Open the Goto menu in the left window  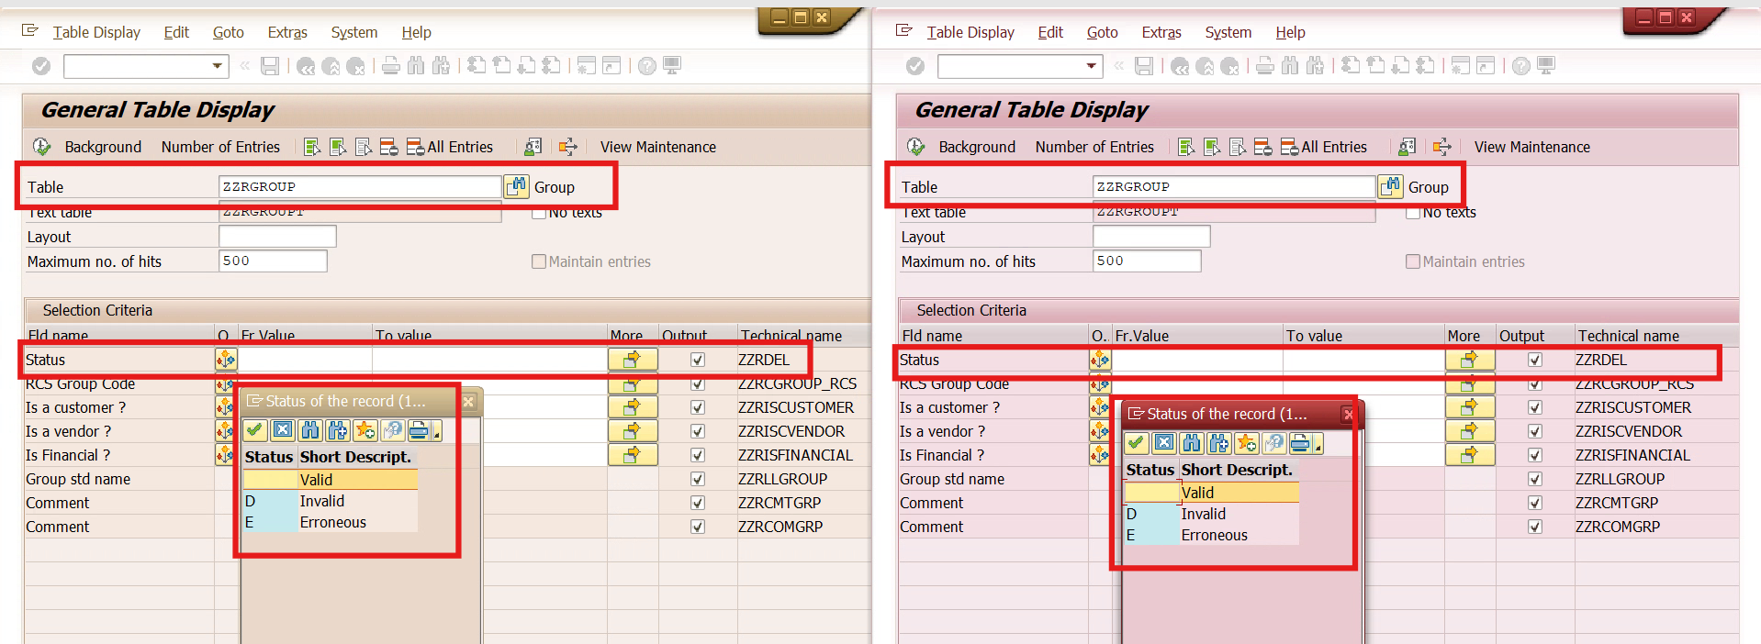coord(228,32)
